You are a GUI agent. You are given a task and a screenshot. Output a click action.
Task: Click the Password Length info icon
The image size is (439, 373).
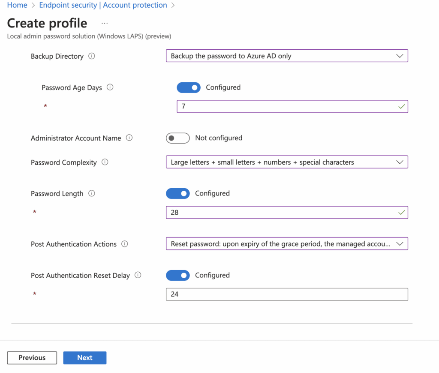click(x=91, y=193)
